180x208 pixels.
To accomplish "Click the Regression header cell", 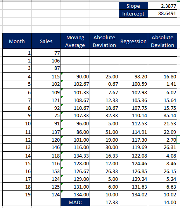I will click(x=133, y=41).
